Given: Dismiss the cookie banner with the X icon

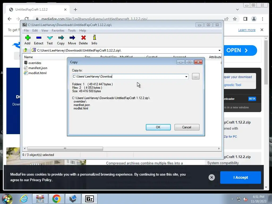Looking at the screenshot, I should point(212,177).
